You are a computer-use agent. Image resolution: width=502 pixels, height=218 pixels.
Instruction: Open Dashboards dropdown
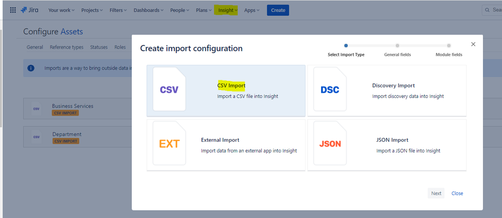(149, 10)
